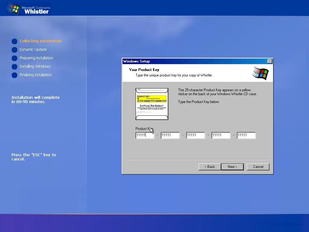309x232 pixels.
Task: Click the 'Finalizing installation' step label
Action: (x=36, y=75)
